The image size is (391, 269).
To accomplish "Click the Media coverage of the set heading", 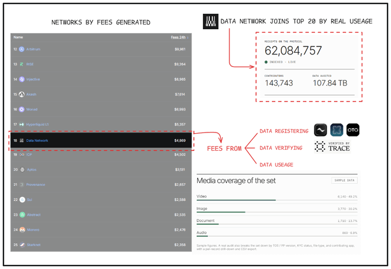I will pyautogui.click(x=236, y=181).
